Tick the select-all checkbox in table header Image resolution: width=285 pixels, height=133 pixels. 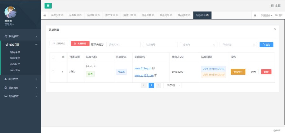click(53, 57)
